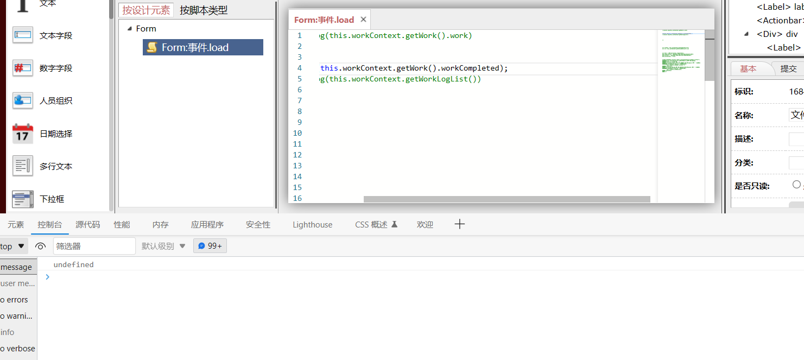Switch to DevTools Lighthouse tab

click(x=313, y=224)
